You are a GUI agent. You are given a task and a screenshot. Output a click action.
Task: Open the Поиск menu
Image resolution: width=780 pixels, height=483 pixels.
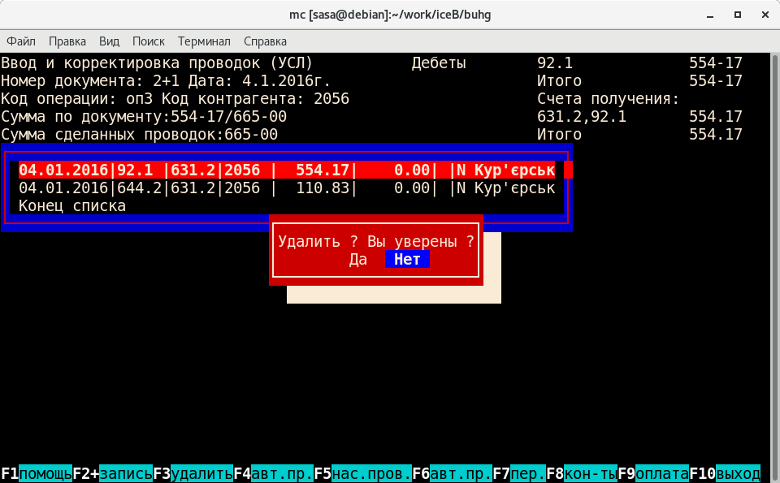pyautogui.click(x=148, y=41)
